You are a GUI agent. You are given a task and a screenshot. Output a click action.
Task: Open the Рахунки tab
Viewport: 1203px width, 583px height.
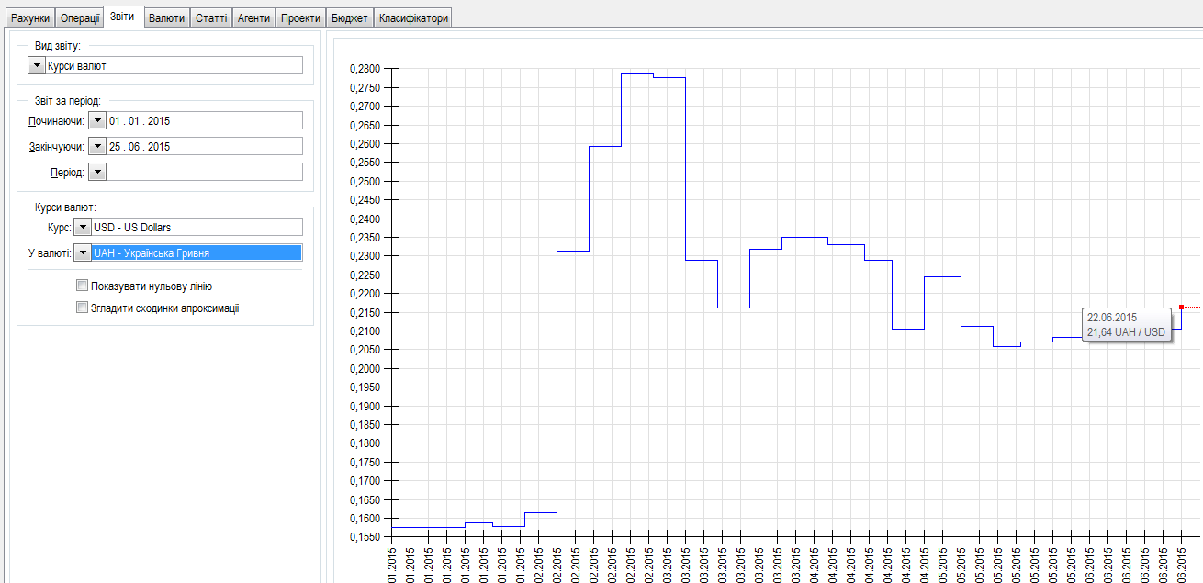[29, 18]
